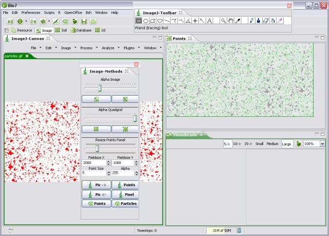Select the Eyedropper color picker tool

[237, 21]
